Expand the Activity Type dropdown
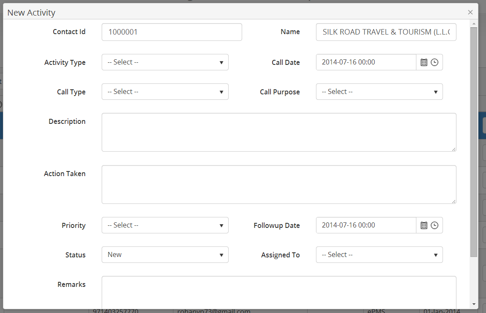 165,62
